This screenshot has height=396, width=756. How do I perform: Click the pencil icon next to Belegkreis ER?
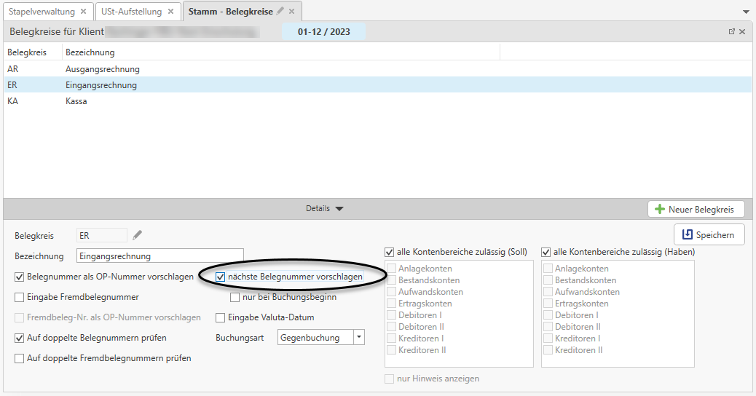click(138, 235)
